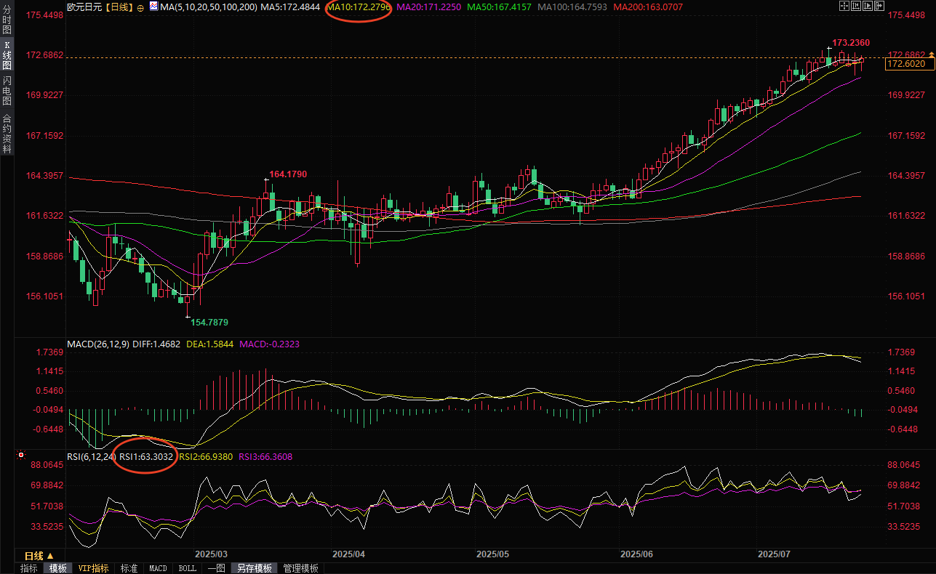
Task: Click the 33.5235 label on left RSI axis
Action: (x=47, y=527)
